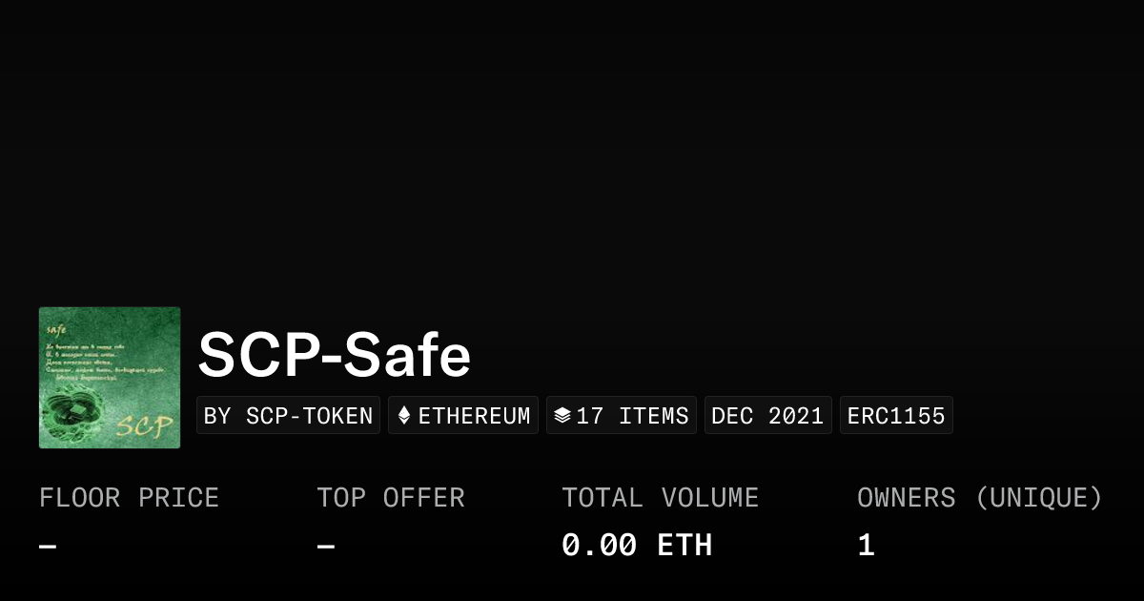Click the dash value under Floor Price

click(48, 546)
